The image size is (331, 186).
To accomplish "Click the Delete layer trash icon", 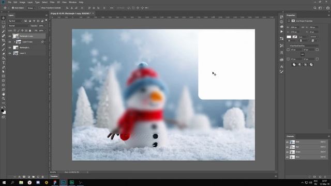I will click(x=42, y=177).
